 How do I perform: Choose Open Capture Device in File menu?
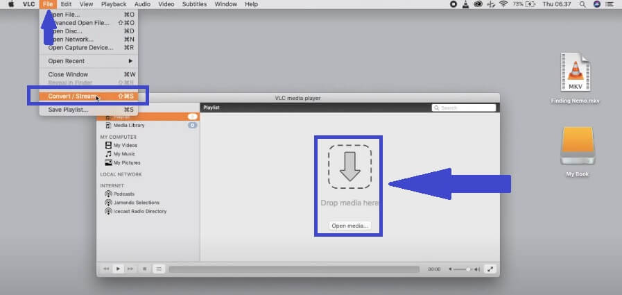(89, 48)
